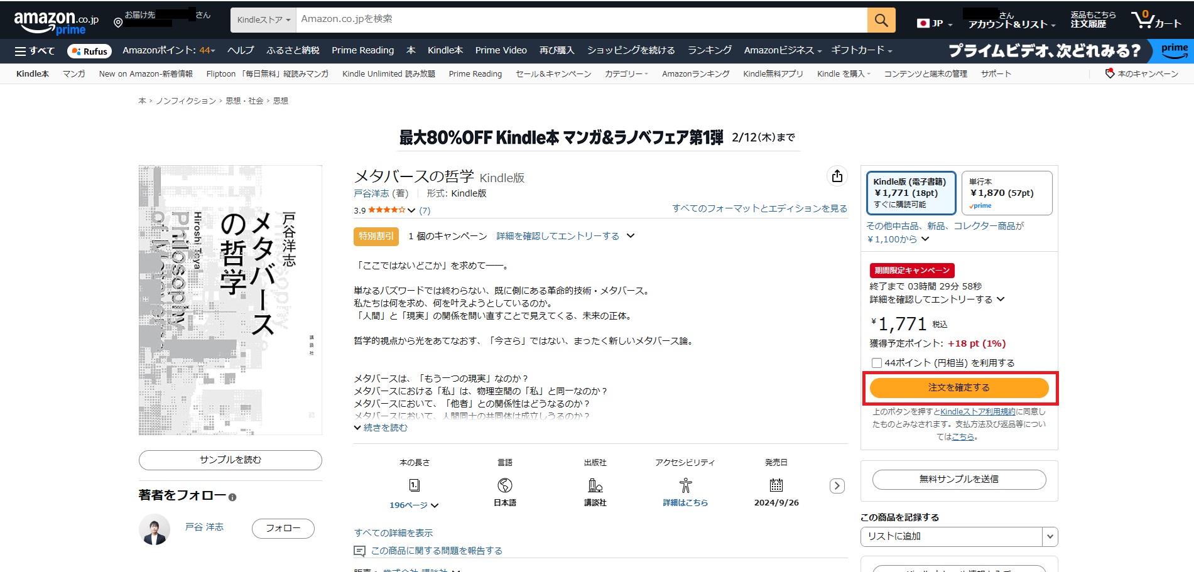
Task: Open the Kindleストア search category dropdown
Action: pos(263,20)
